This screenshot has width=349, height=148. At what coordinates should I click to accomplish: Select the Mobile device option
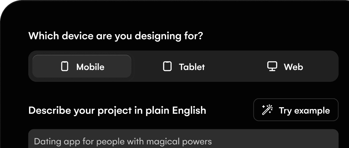[82, 66]
